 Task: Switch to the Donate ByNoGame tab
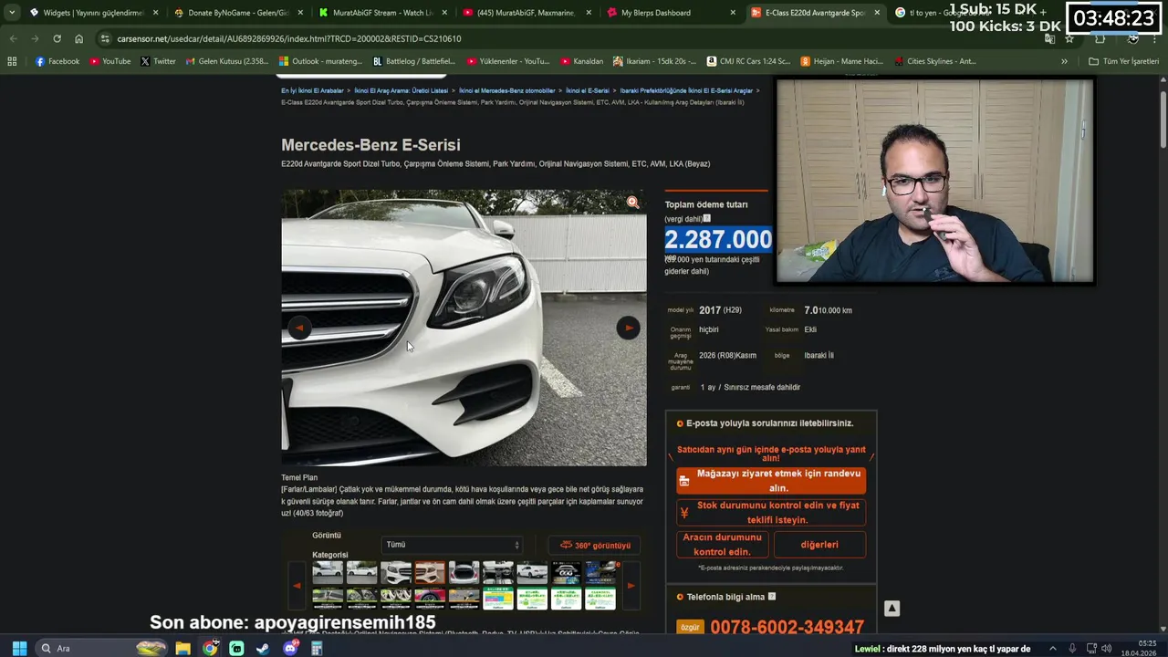pyautogui.click(x=237, y=13)
